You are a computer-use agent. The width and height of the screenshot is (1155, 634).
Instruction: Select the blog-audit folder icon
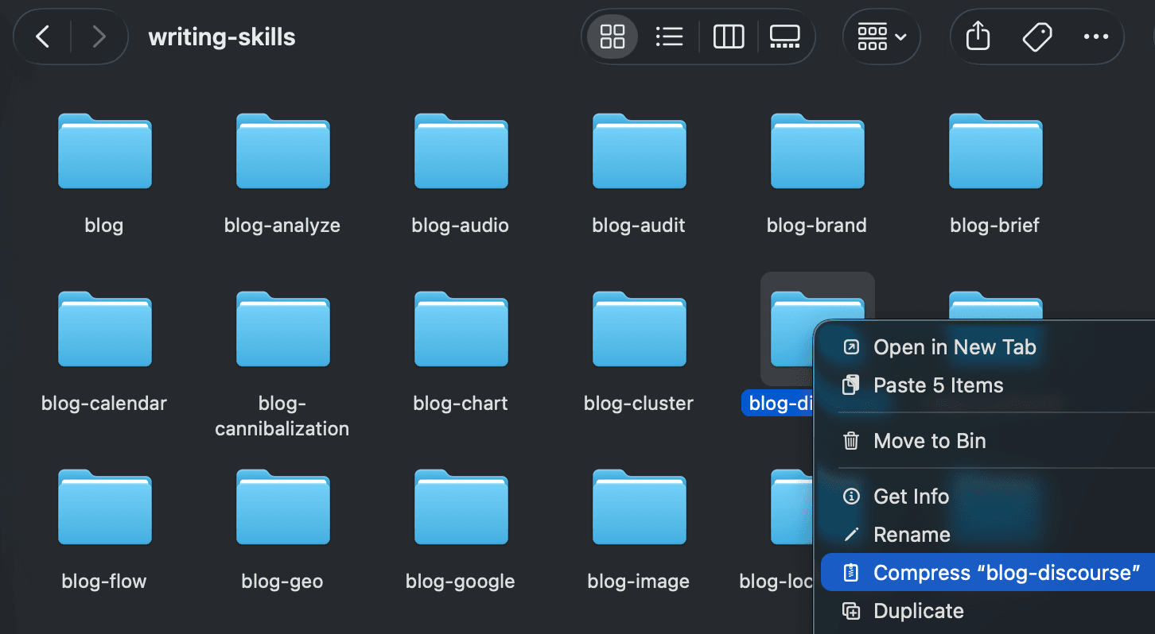pos(639,151)
